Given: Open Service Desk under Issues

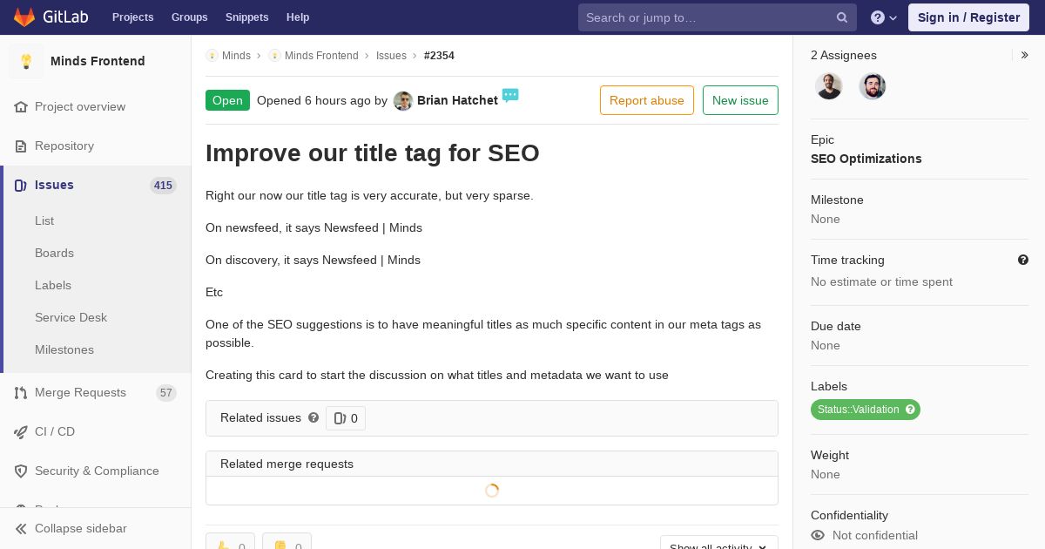Looking at the screenshot, I should 71,317.
